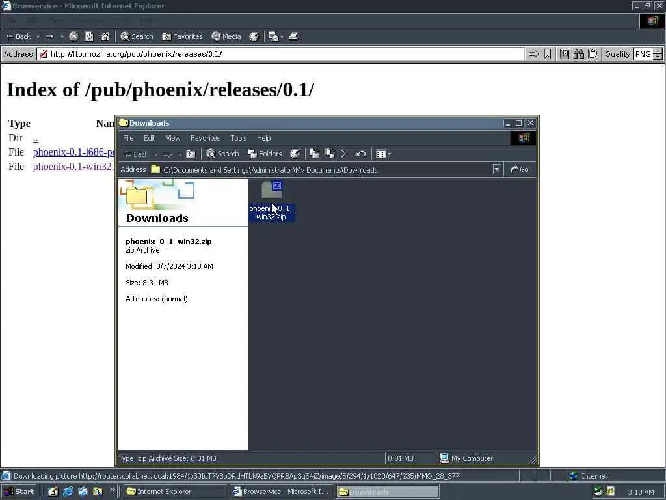The height and width of the screenshot is (500, 666).
Task: Open the Help menu in Downloads window
Action: pyautogui.click(x=264, y=138)
